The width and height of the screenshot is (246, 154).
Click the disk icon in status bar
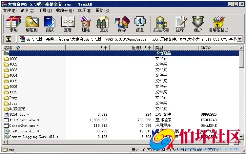[x=5, y=150]
